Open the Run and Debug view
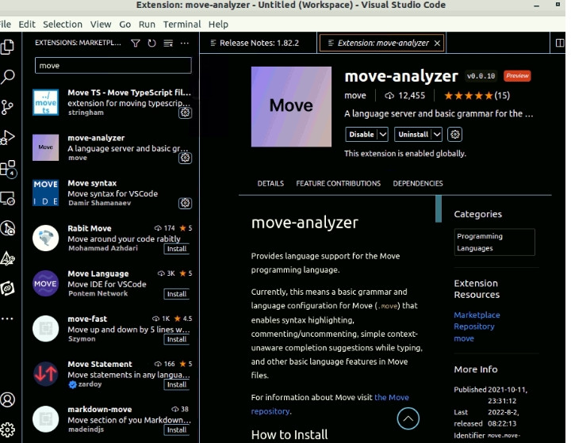Image resolution: width=571 pixels, height=443 pixels. click(x=8, y=138)
